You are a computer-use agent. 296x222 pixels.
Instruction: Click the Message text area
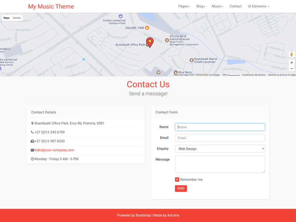click(220, 164)
